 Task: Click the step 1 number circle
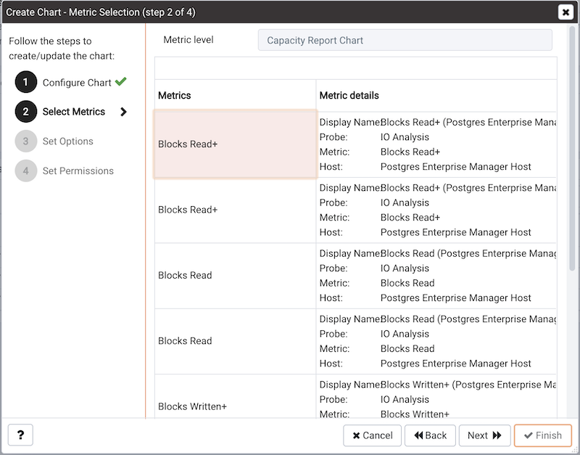[x=26, y=82]
